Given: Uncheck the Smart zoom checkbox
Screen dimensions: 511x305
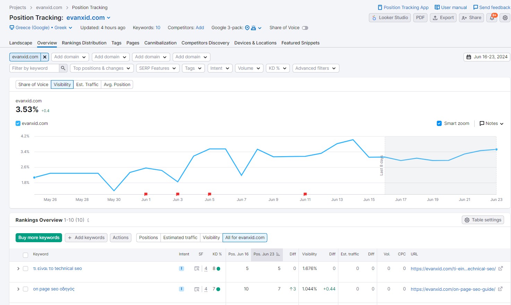Looking at the screenshot, I should pos(439,124).
